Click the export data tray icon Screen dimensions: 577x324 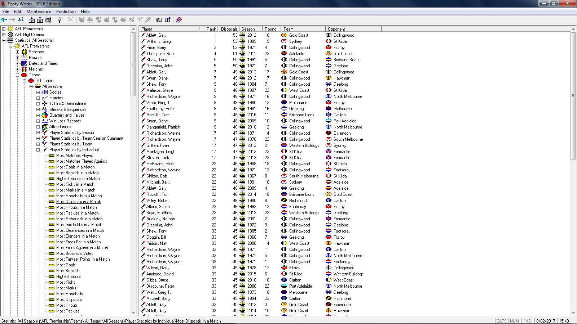(x=40, y=20)
